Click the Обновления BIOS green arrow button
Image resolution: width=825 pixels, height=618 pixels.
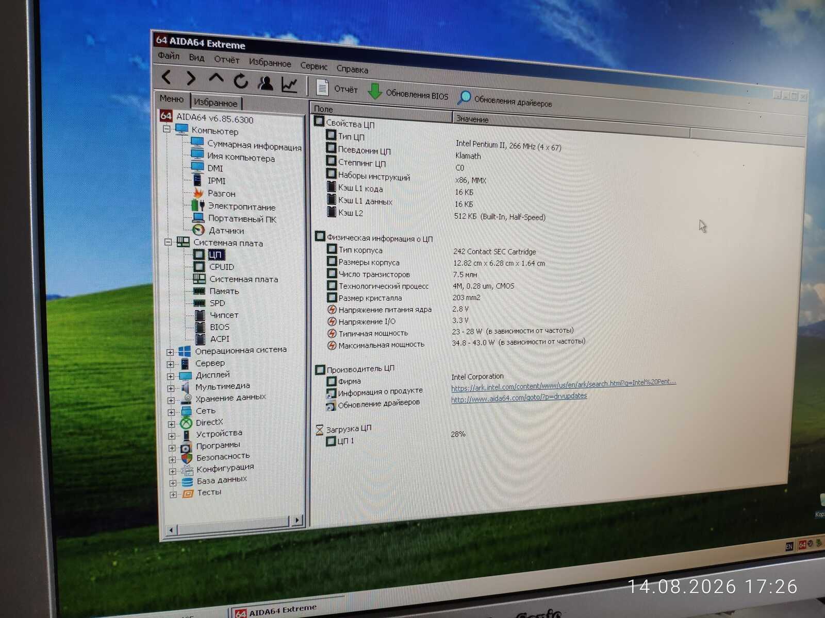pyautogui.click(x=407, y=93)
